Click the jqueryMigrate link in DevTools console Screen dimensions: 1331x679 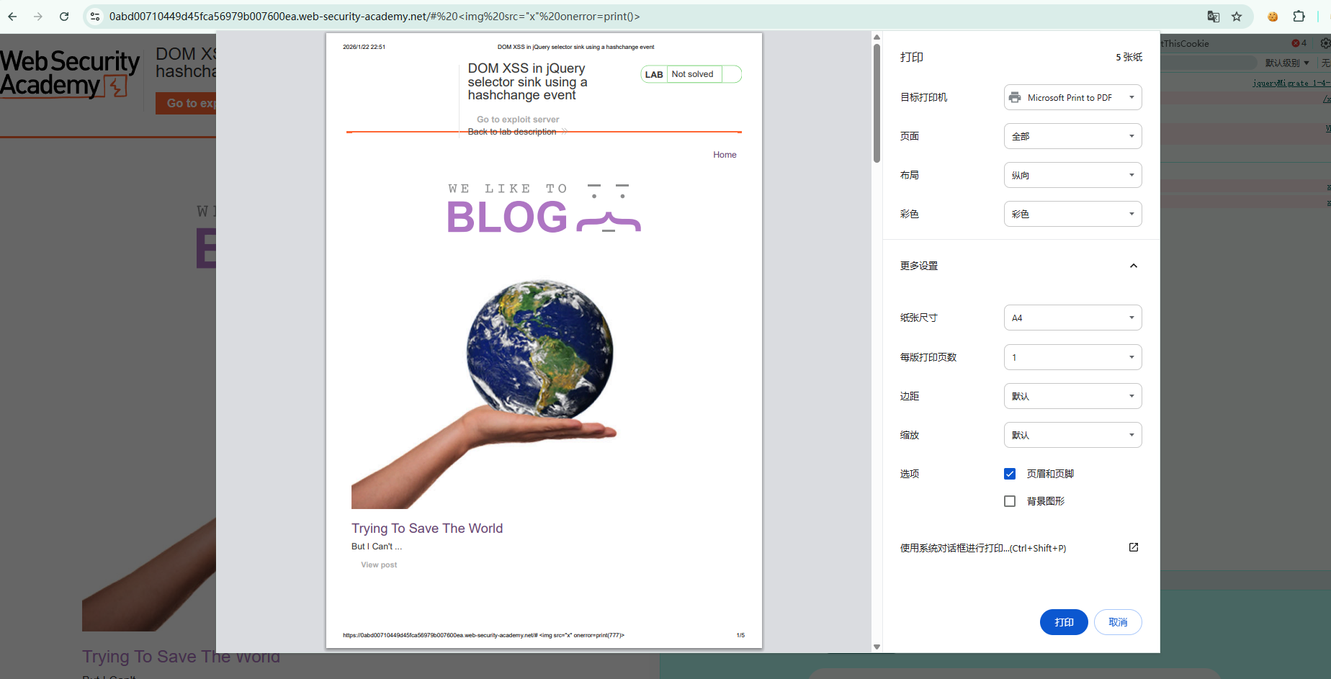[x=1291, y=83]
